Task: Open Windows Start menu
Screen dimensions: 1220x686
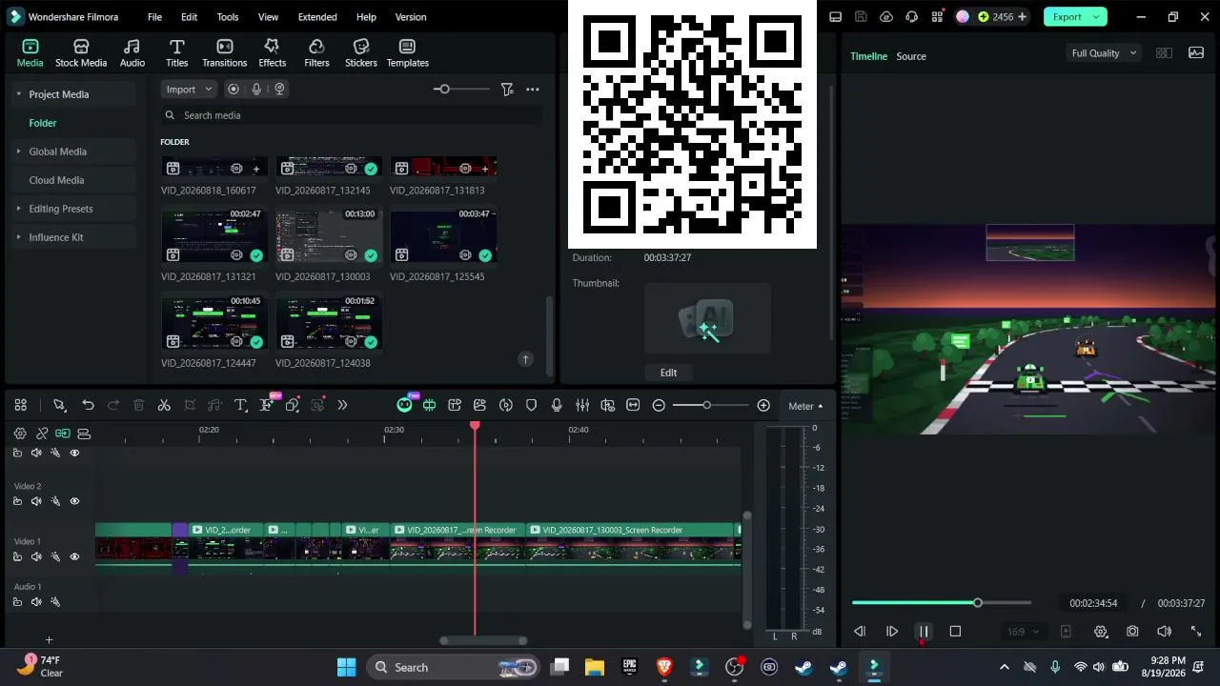Action: 346,667
